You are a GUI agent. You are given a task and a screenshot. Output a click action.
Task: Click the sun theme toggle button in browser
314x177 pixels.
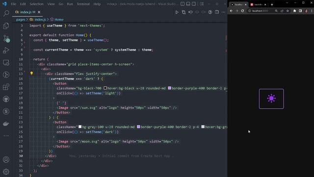pyautogui.click(x=271, y=99)
